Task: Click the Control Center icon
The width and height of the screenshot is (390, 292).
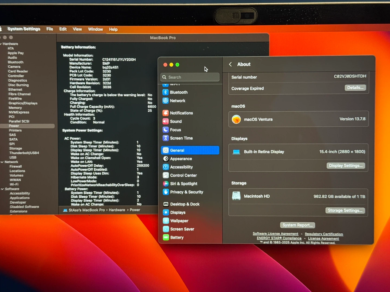Action: (x=166, y=175)
